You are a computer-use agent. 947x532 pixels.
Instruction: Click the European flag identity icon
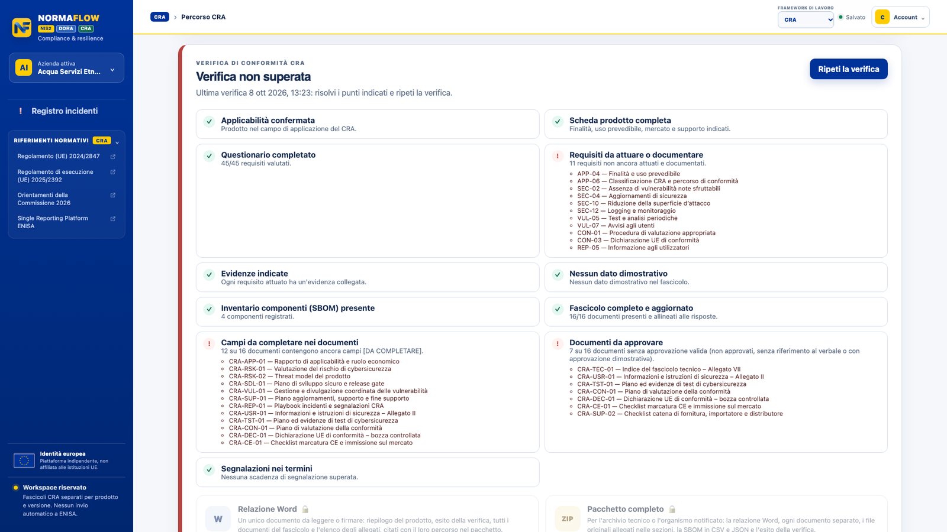pos(24,460)
